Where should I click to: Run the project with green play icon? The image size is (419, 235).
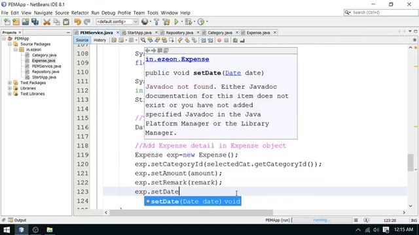click(x=176, y=22)
